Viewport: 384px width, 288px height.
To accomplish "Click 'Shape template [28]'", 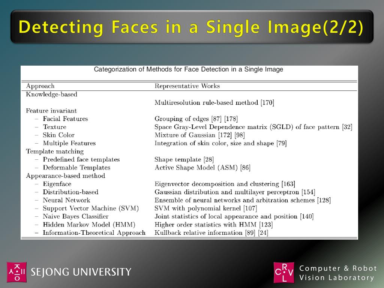I will click(x=184, y=159).
